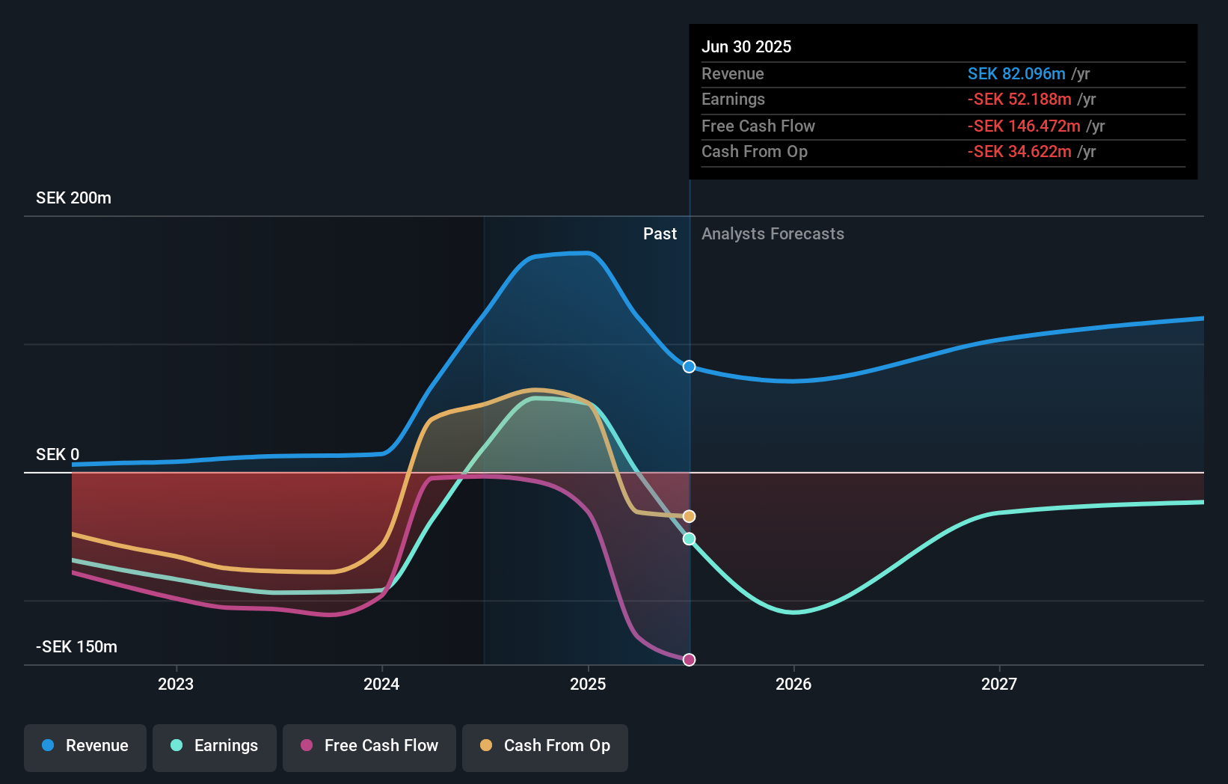Screen dimensions: 1228x784
Task: Toggle the Earnings legend button
Action: pos(215,747)
